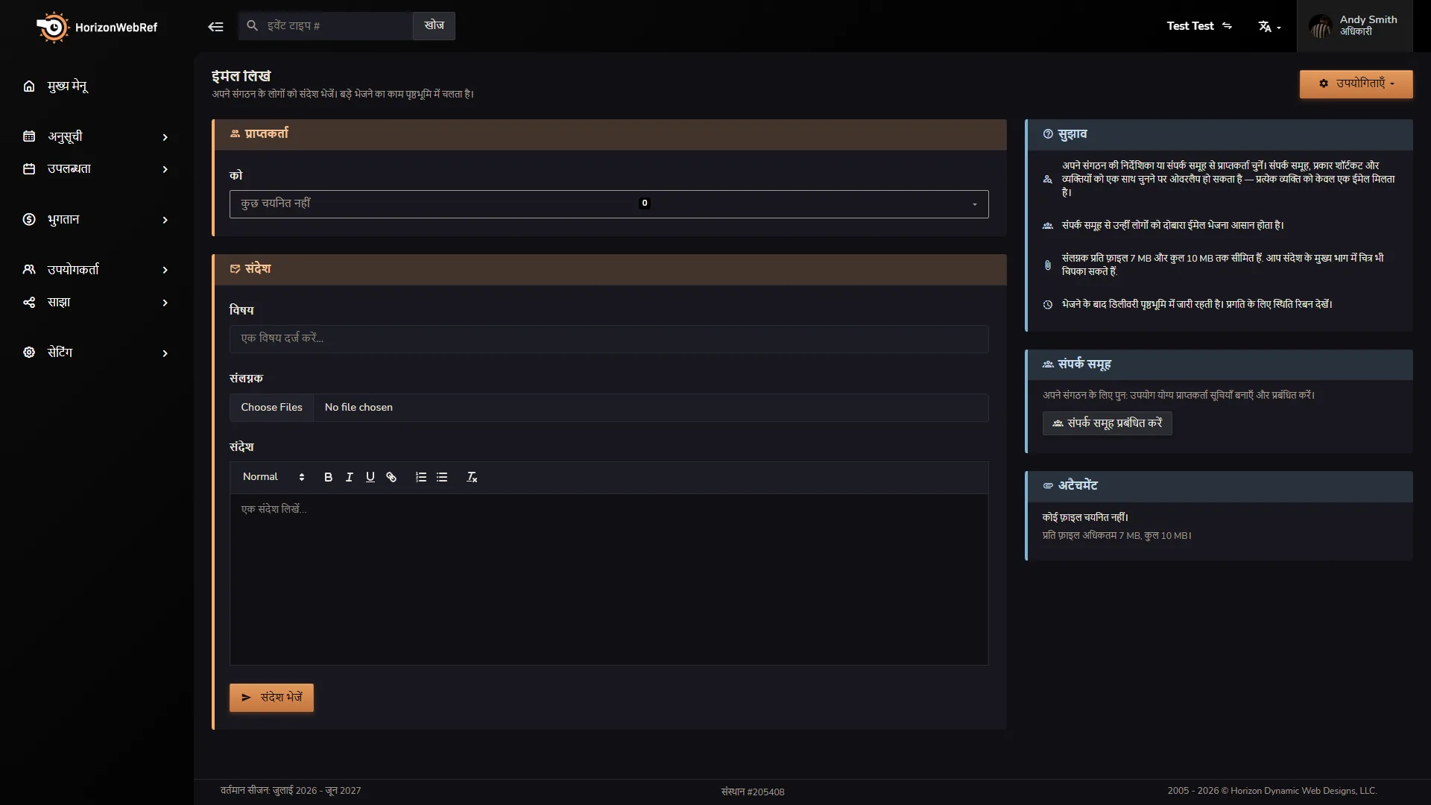The image size is (1431, 805).
Task: Clear text formatting in the editor
Action: point(472,477)
